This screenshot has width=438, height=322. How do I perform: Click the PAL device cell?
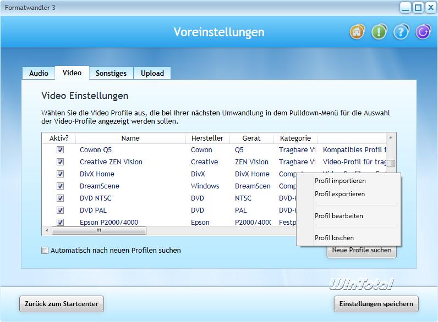[x=241, y=210]
